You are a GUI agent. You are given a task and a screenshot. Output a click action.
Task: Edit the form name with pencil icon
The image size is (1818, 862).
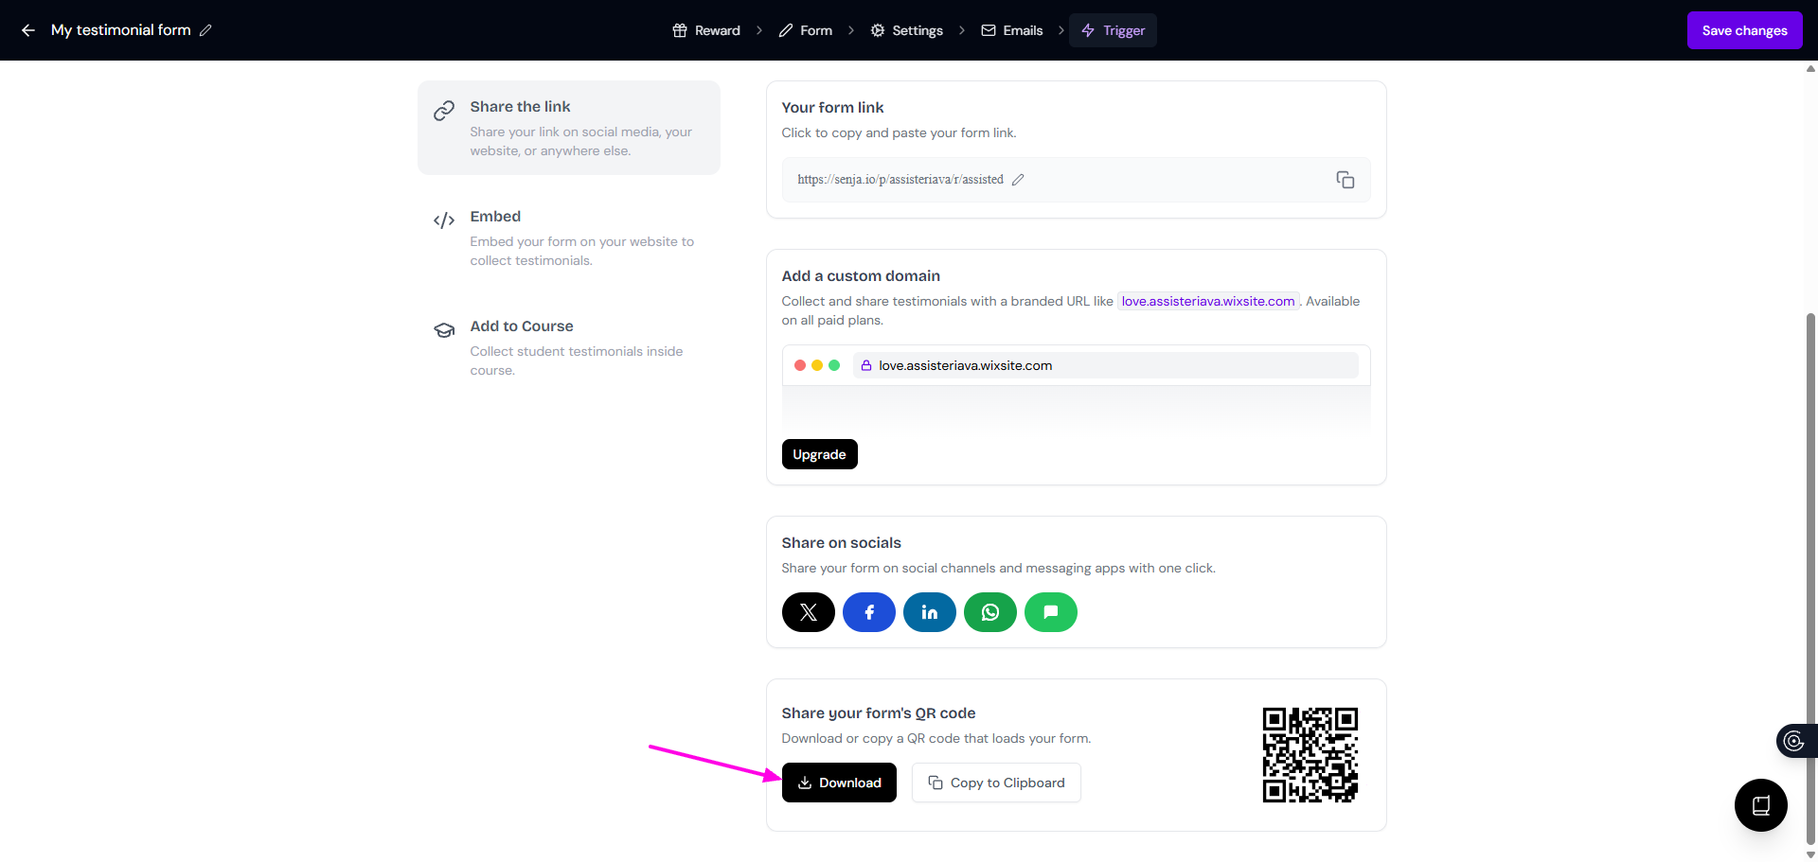point(205,30)
